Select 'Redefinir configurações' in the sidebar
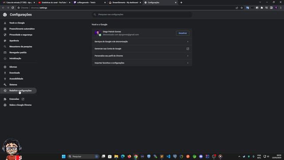This screenshot has width=284, height=160. click(x=20, y=91)
